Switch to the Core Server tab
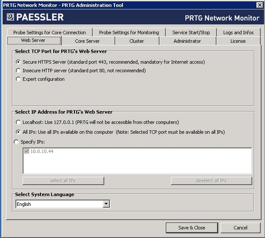This screenshot has height=238, width=265. (87, 41)
